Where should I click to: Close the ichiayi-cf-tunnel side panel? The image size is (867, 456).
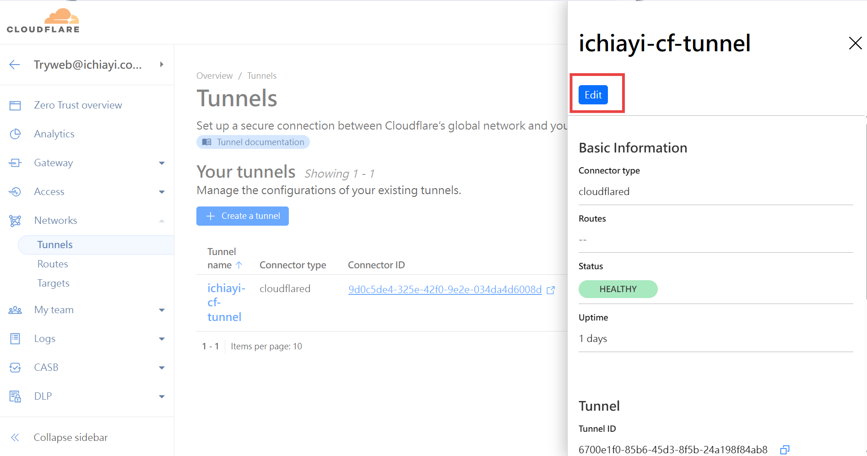point(855,43)
